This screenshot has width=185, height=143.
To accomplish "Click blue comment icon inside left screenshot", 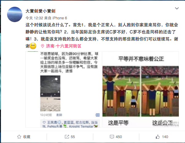I will pyautogui.click(x=98, y=115).
